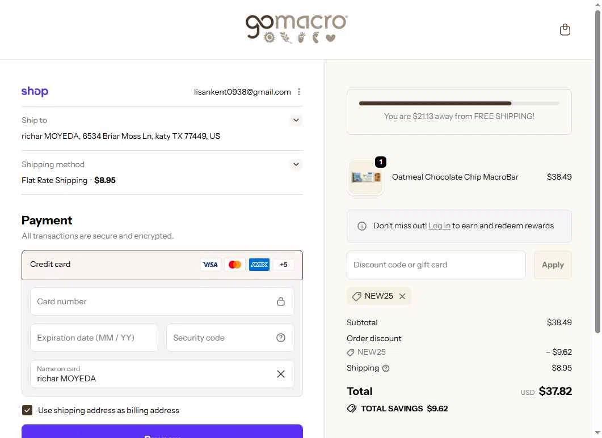Screen dimensions: 602x438
Task: Click the discount amount – $9.62
Action: pos(559,352)
